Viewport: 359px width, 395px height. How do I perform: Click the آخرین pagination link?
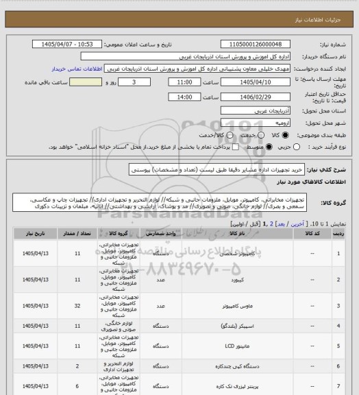(297, 224)
